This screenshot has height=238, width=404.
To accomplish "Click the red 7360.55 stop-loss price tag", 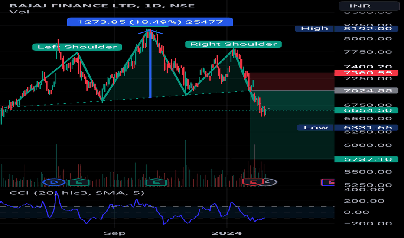I will 366,73.
